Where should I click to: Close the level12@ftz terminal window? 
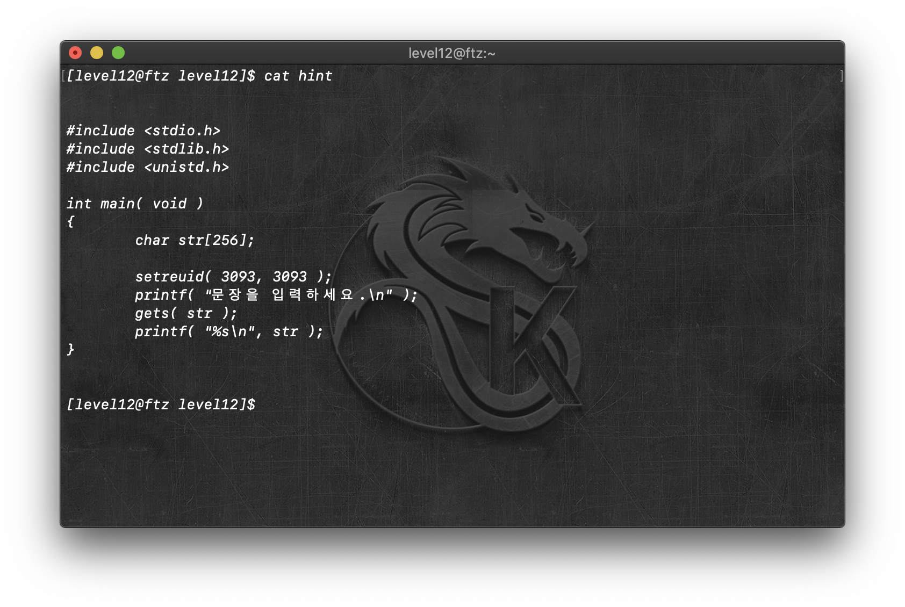[x=75, y=53]
